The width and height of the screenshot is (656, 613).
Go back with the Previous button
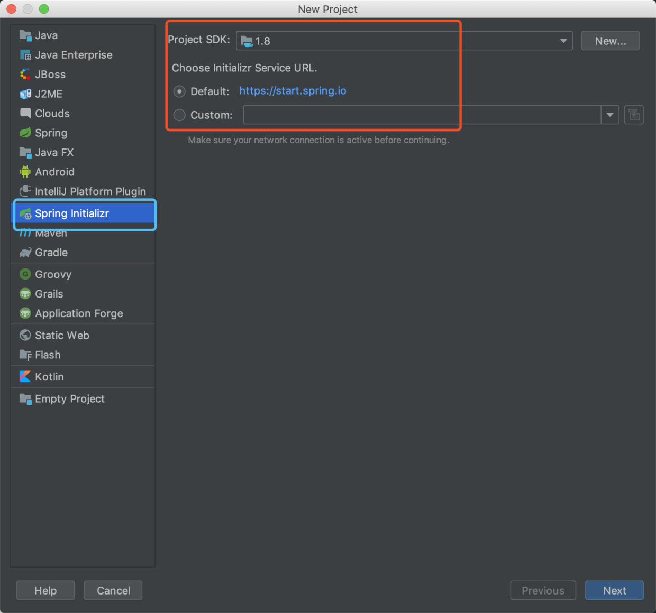543,590
